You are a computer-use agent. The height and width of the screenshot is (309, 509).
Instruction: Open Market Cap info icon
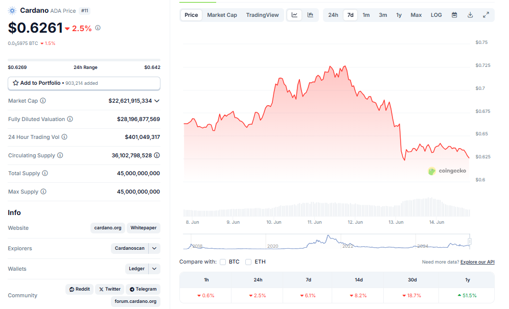[x=43, y=101]
